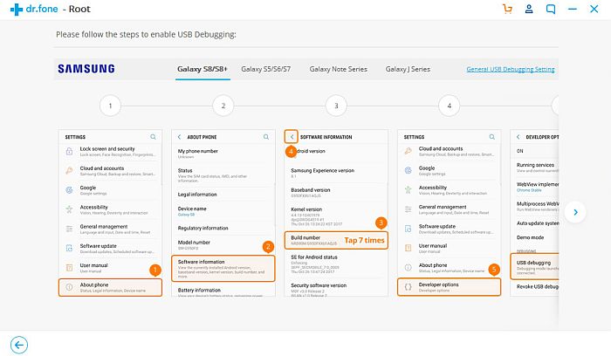
Task: Click the SAMSUNG brand logo
Action: pyautogui.click(x=86, y=69)
